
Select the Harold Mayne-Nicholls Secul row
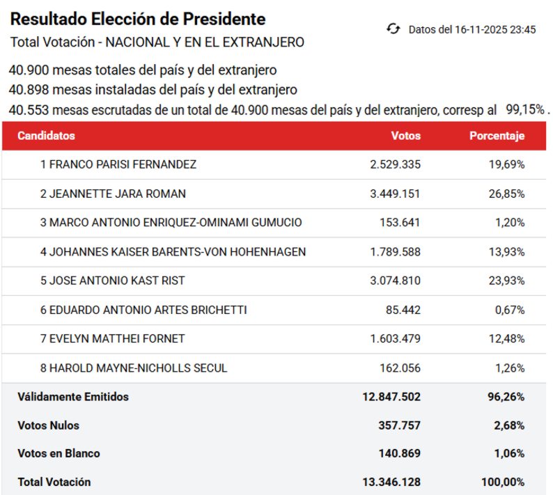(134, 368)
